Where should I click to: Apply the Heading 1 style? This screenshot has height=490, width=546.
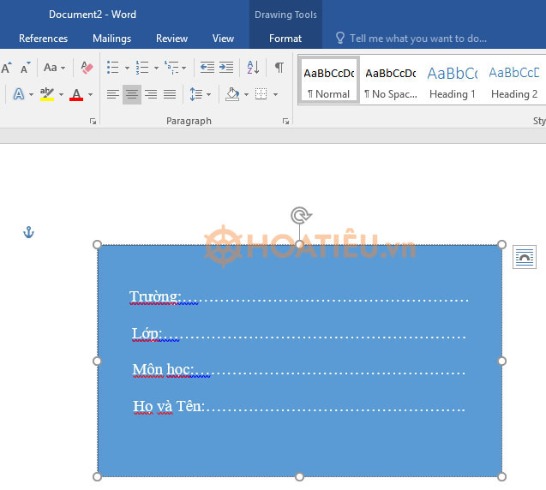pos(452,81)
